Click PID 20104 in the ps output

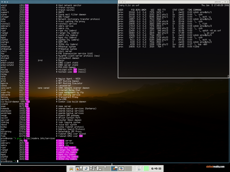point(132,12)
